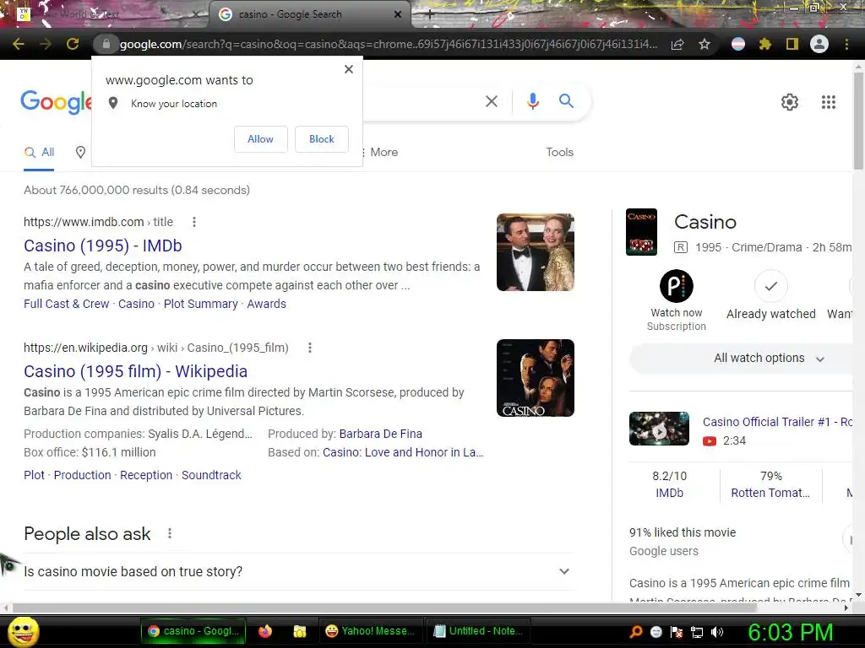The height and width of the screenshot is (648, 865).
Task: Click the Google logo
Action: click(57, 102)
